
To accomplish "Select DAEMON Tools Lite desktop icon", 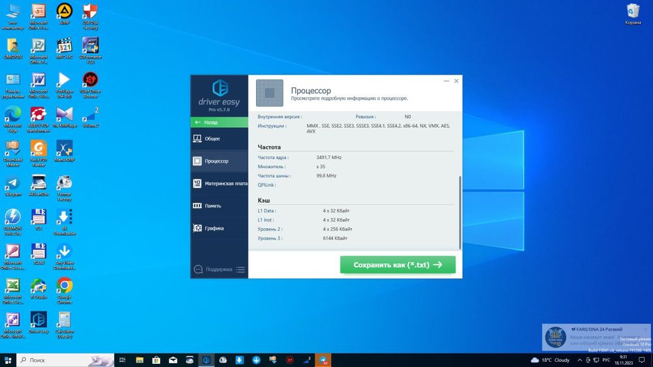I will pos(12,222).
